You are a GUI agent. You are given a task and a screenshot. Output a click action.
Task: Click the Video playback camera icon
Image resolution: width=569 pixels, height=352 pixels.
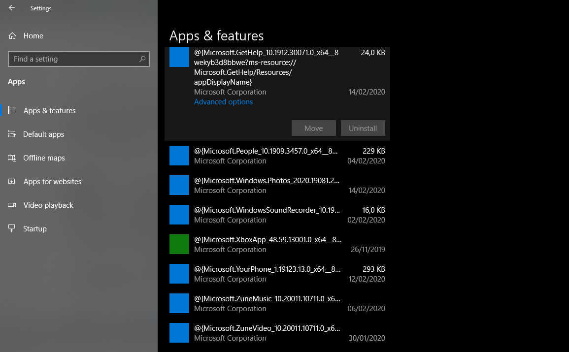point(12,205)
